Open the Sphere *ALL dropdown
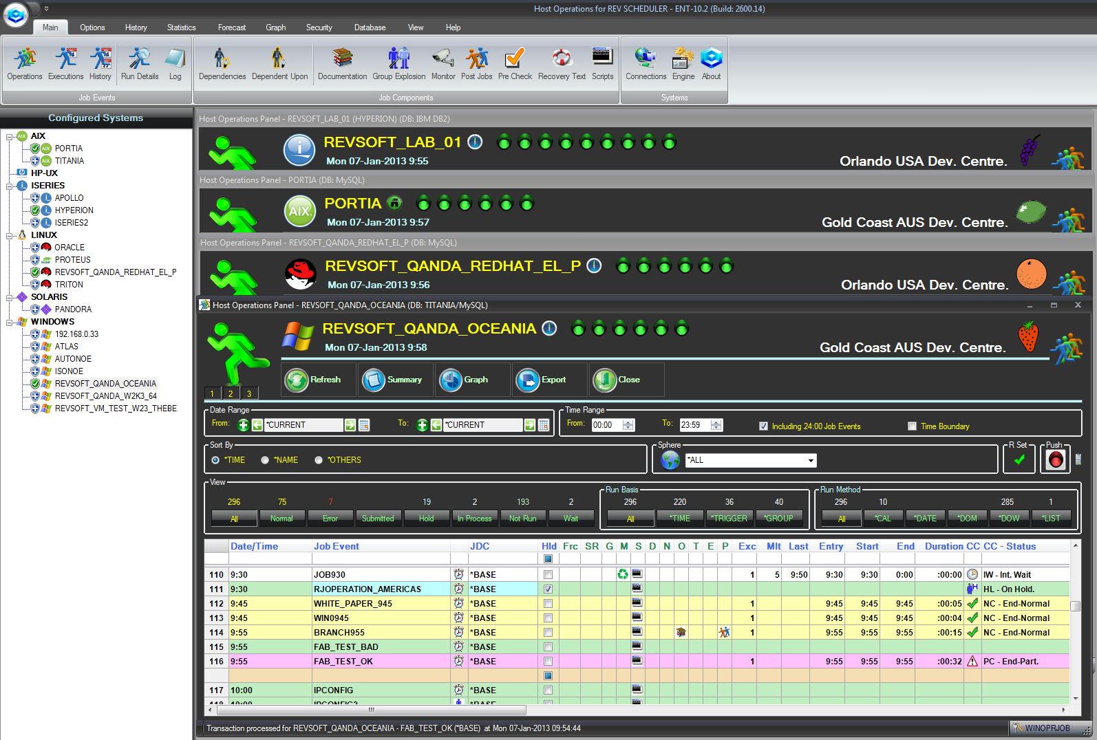 point(811,460)
